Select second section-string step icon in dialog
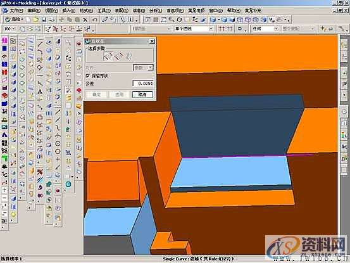This screenshot has width=350, height=263. 118,56
